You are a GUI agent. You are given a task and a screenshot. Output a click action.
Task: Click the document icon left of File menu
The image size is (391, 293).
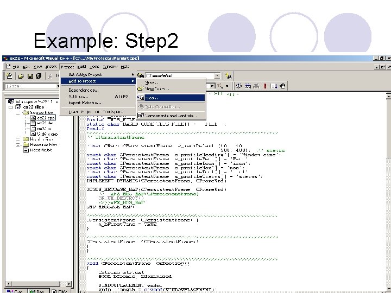8,66
